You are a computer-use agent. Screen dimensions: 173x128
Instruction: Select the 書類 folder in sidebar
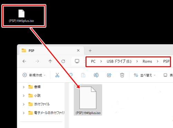(x=34, y=87)
